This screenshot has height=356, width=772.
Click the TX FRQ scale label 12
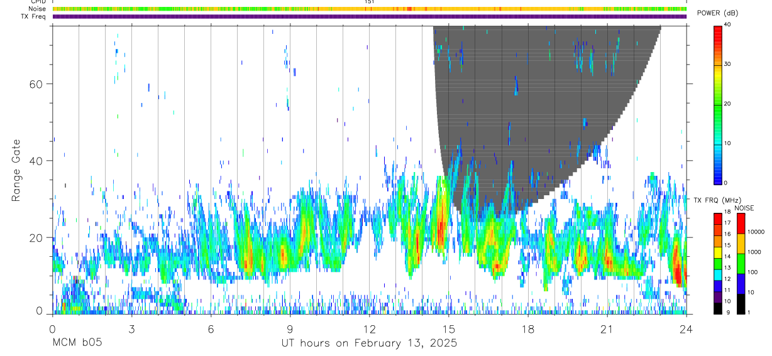point(728,279)
